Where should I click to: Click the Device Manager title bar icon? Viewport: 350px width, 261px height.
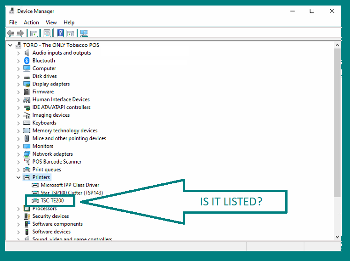(11, 11)
